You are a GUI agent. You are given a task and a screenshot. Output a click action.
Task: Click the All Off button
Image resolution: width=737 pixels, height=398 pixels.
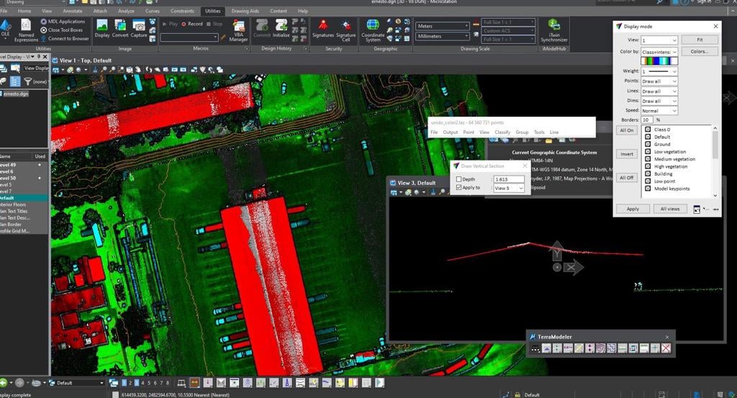tap(627, 178)
